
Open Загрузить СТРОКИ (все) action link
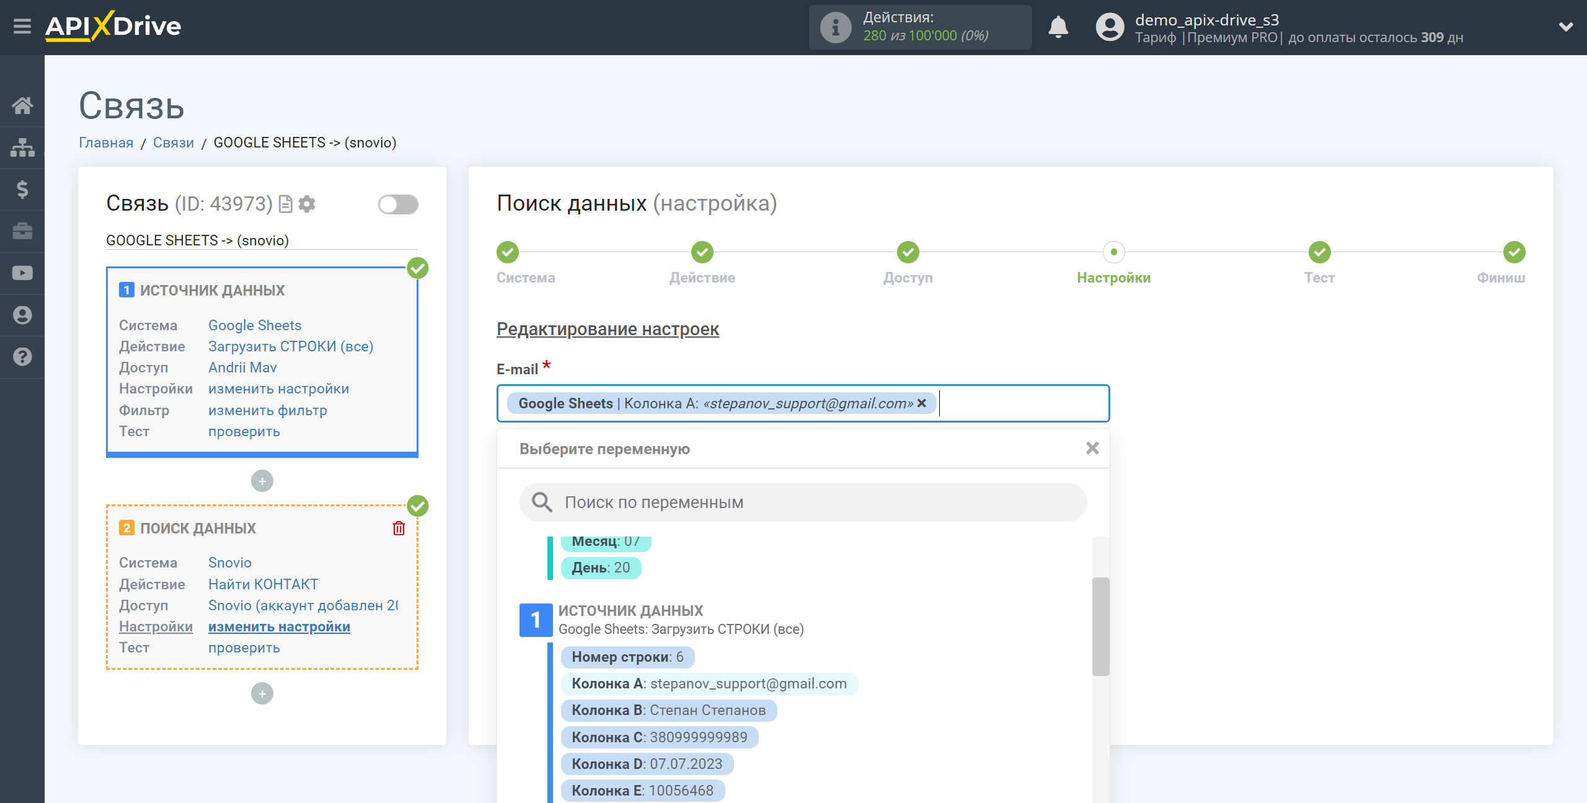[x=291, y=346]
